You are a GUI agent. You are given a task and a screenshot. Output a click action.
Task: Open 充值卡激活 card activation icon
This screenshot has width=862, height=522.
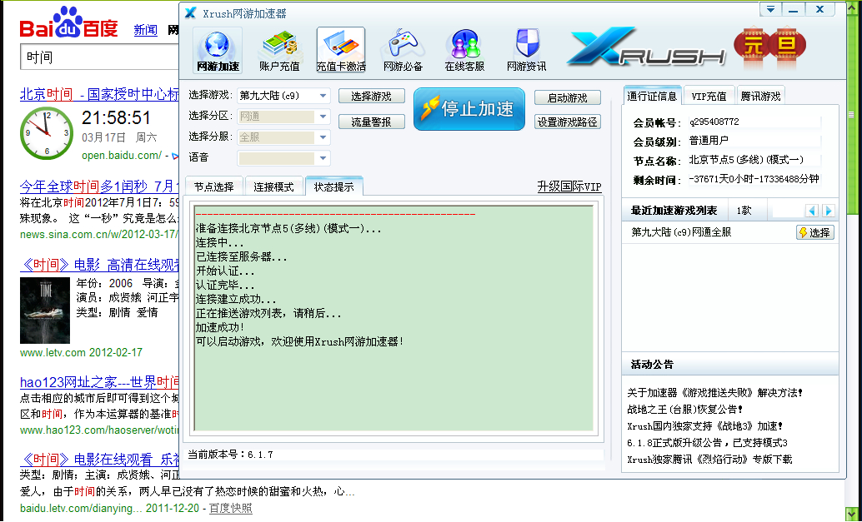pyautogui.click(x=341, y=51)
